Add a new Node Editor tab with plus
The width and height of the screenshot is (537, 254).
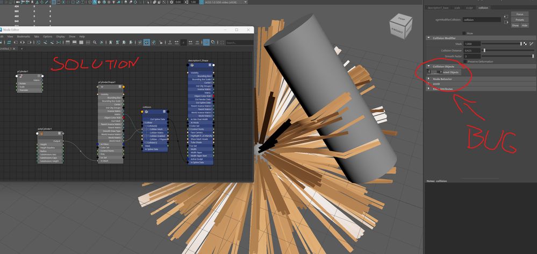click(22, 48)
